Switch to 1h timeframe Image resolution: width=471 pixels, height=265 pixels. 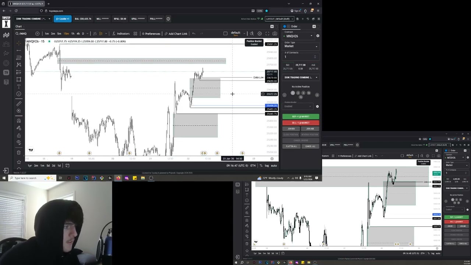72,33
